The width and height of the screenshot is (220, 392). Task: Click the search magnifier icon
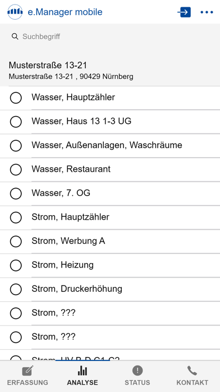pos(15,37)
